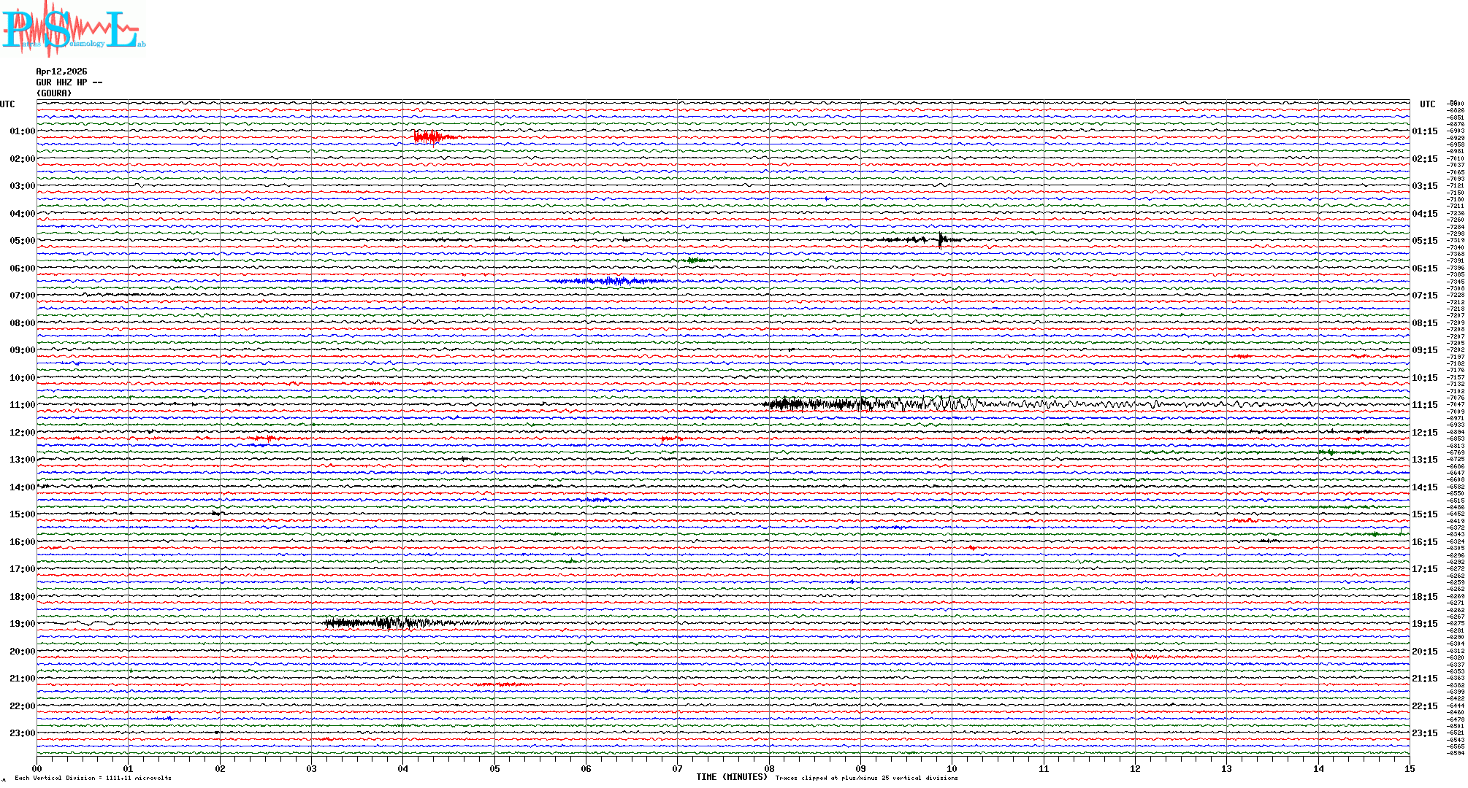Click the minute 08 axis tick label
This screenshot has width=1468, height=788.
pyautogui.click(x=769, y=769)
